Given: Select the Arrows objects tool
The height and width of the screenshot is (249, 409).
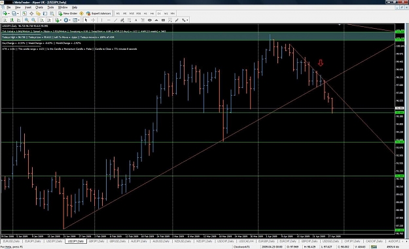Looking at the screenshot, I should [x=184, y=20].
